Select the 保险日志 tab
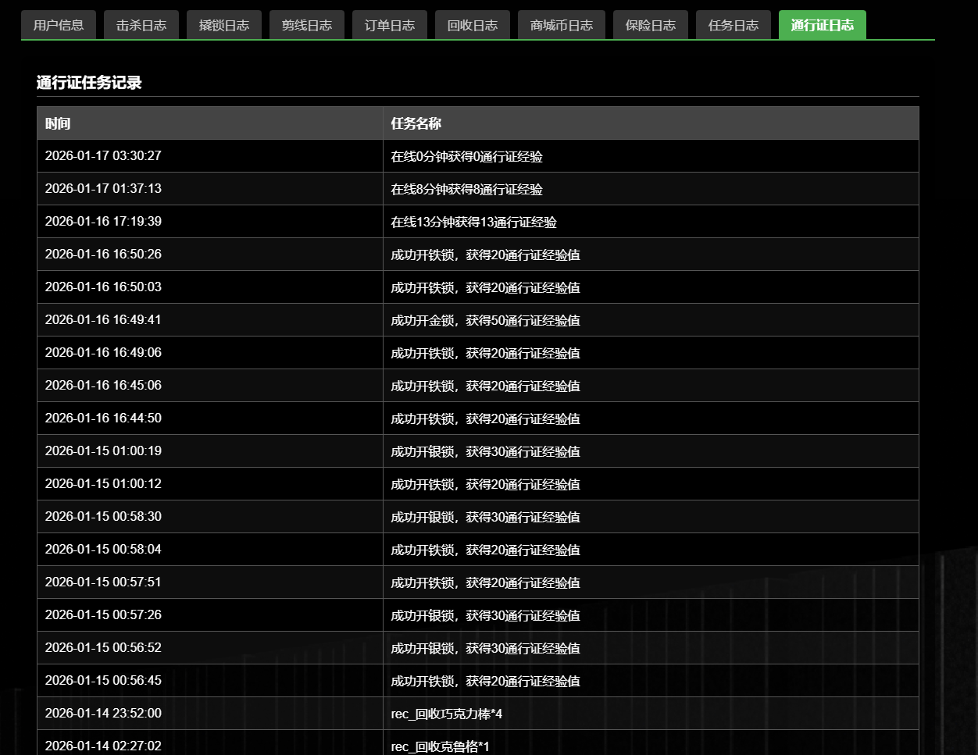 coord(651,25)
